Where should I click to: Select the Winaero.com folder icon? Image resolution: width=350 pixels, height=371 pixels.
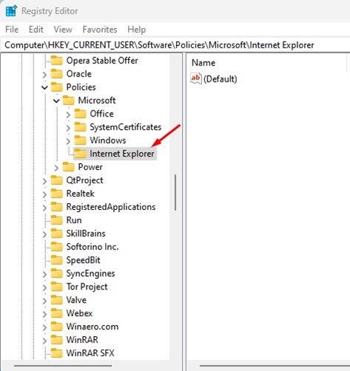coord(57,326)
